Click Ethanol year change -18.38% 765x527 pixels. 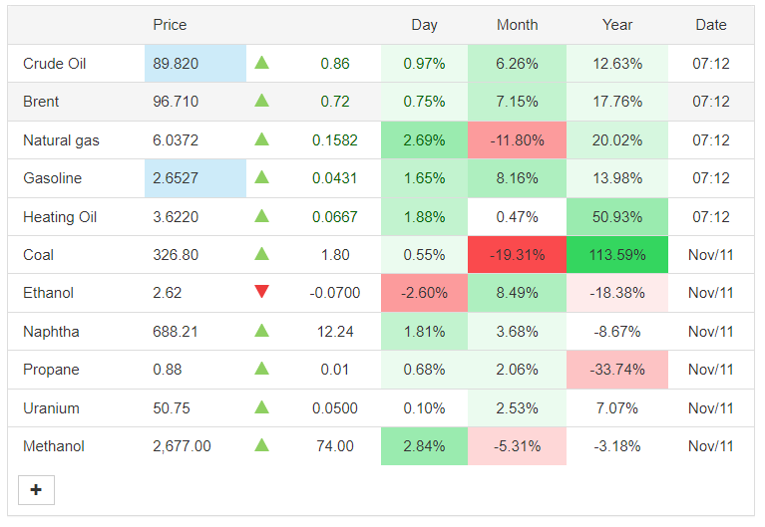coord(617,293)
